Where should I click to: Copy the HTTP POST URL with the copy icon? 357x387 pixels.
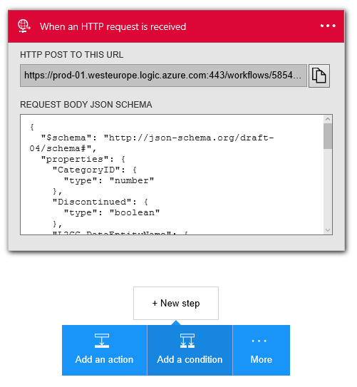tap(319, 76)
